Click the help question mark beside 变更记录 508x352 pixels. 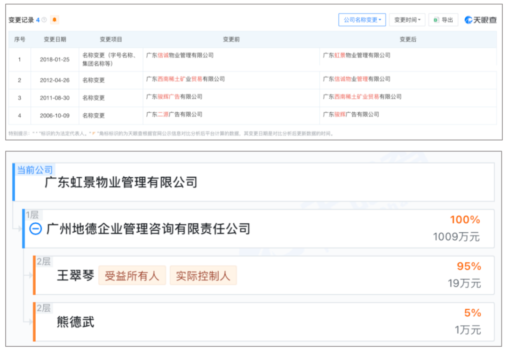44,20
